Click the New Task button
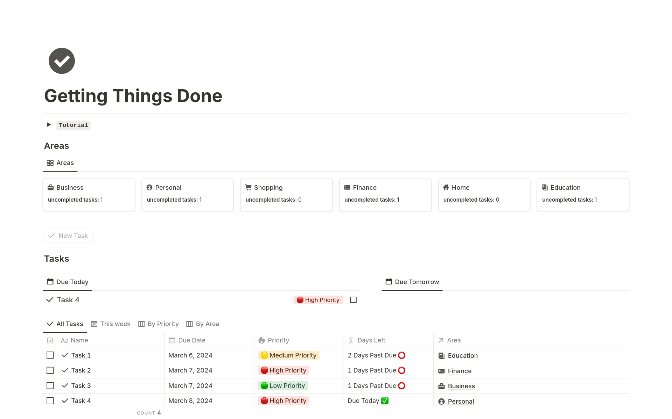Screen dimensions: 672x419 pyautogui.click(x=68, y=236)
